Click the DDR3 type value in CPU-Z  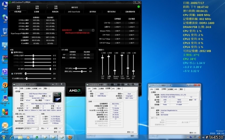tap(102, 94)
